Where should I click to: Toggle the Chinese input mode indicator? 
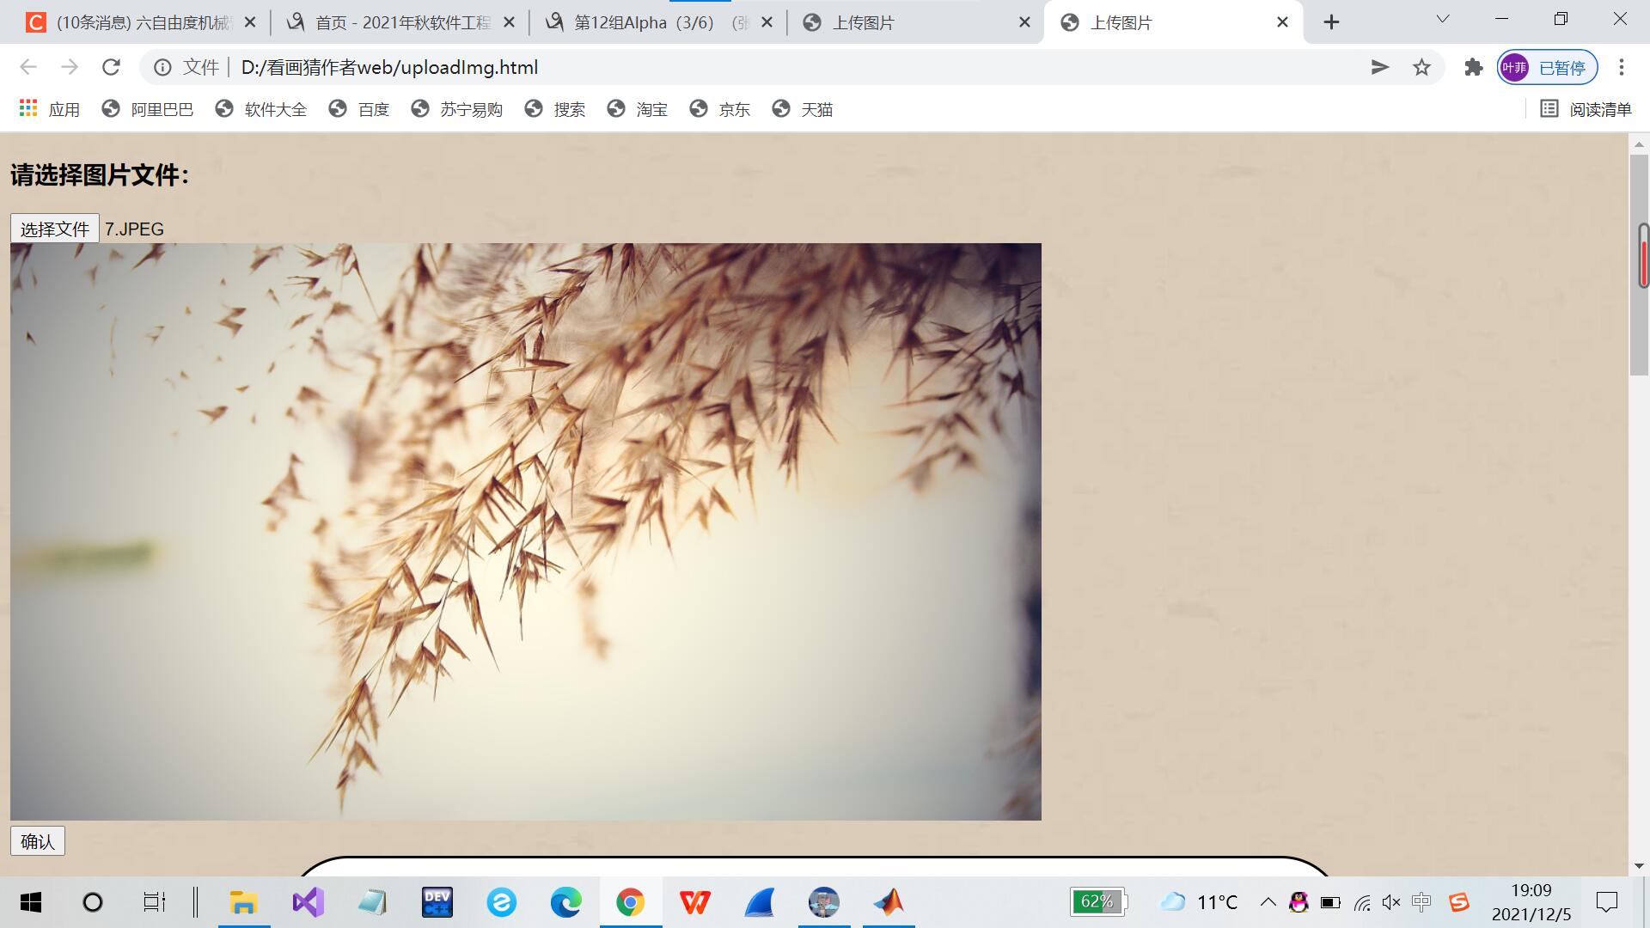[x=1421, y=901]
